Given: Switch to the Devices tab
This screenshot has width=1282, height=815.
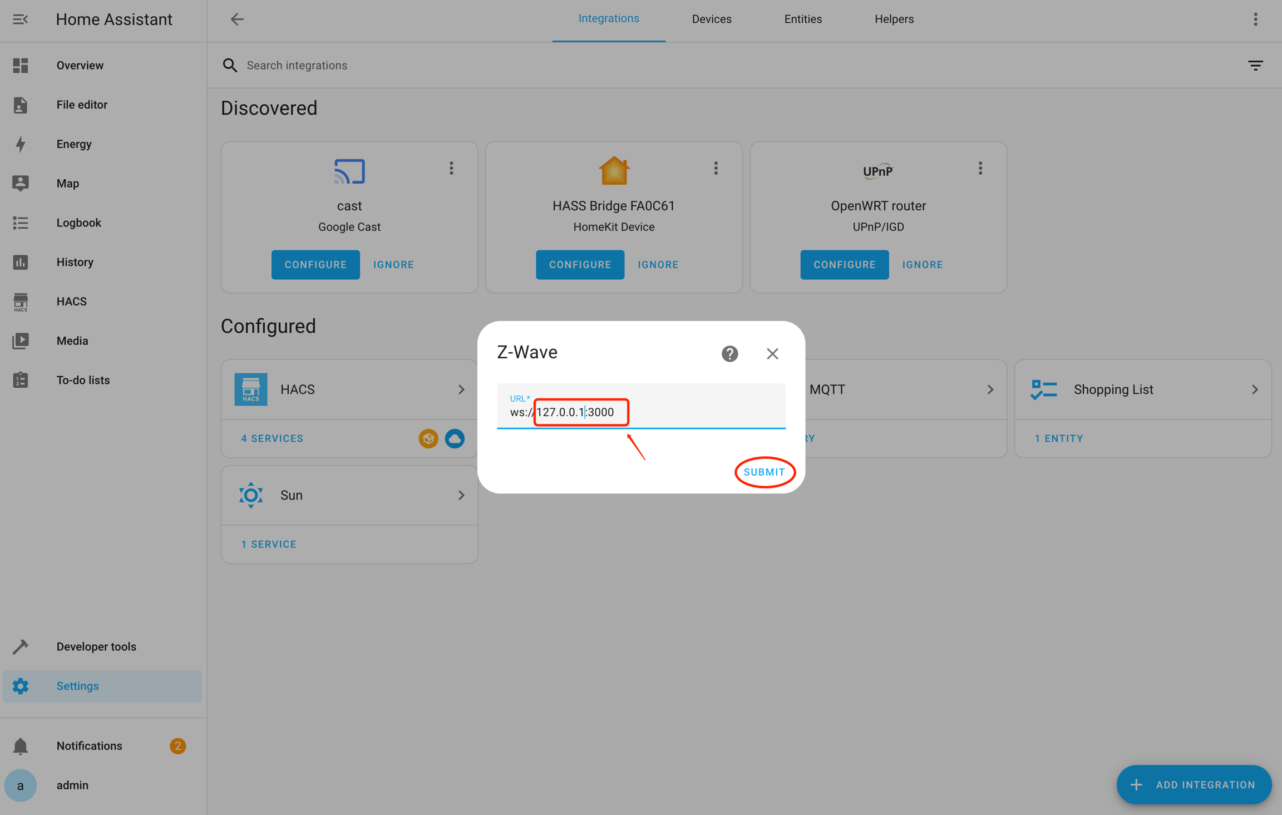Looking at the screenshot, I should (711, 19).
